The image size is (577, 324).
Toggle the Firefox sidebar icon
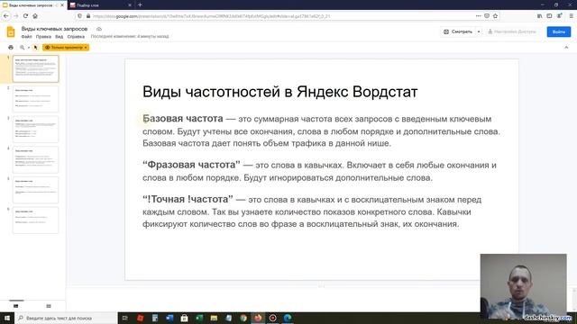pos(549,16)
